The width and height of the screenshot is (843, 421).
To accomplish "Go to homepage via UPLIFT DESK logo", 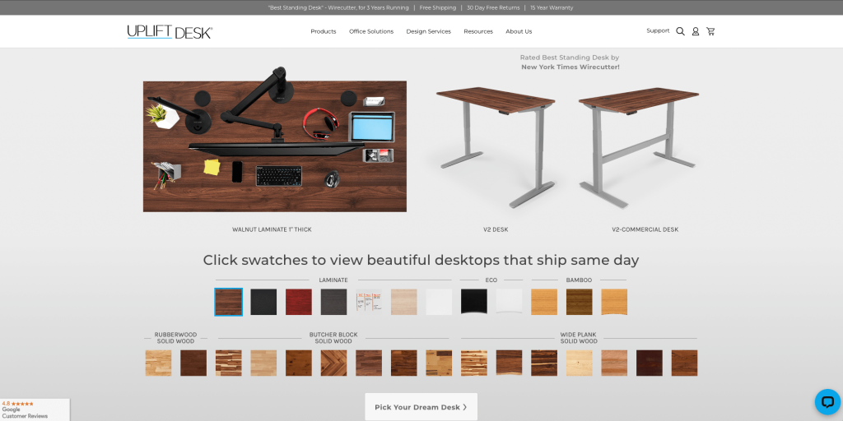I will click(170, 32).
